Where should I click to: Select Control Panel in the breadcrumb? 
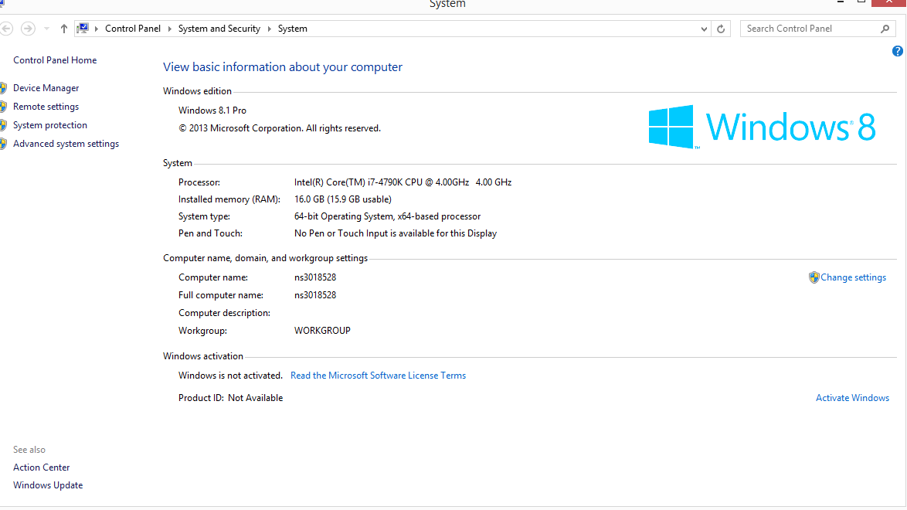pos(132,29)
